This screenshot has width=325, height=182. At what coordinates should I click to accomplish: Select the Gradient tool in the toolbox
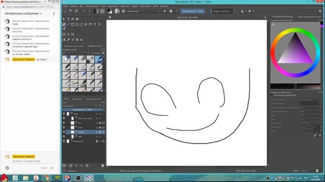pos(64,39)
